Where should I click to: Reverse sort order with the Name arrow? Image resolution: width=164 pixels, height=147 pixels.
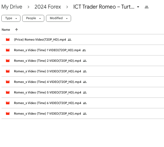[17, 30]
